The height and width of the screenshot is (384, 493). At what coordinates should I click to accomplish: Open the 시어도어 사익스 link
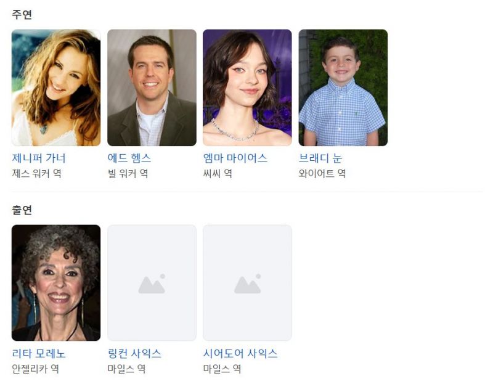[240, 354]
